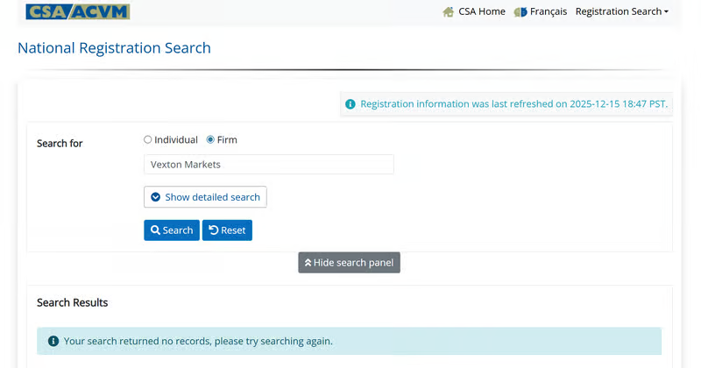Image resolution: width=701 pixels, height=368 pixels.
Task: Click the Search Results heading
Action: point(72,302)
